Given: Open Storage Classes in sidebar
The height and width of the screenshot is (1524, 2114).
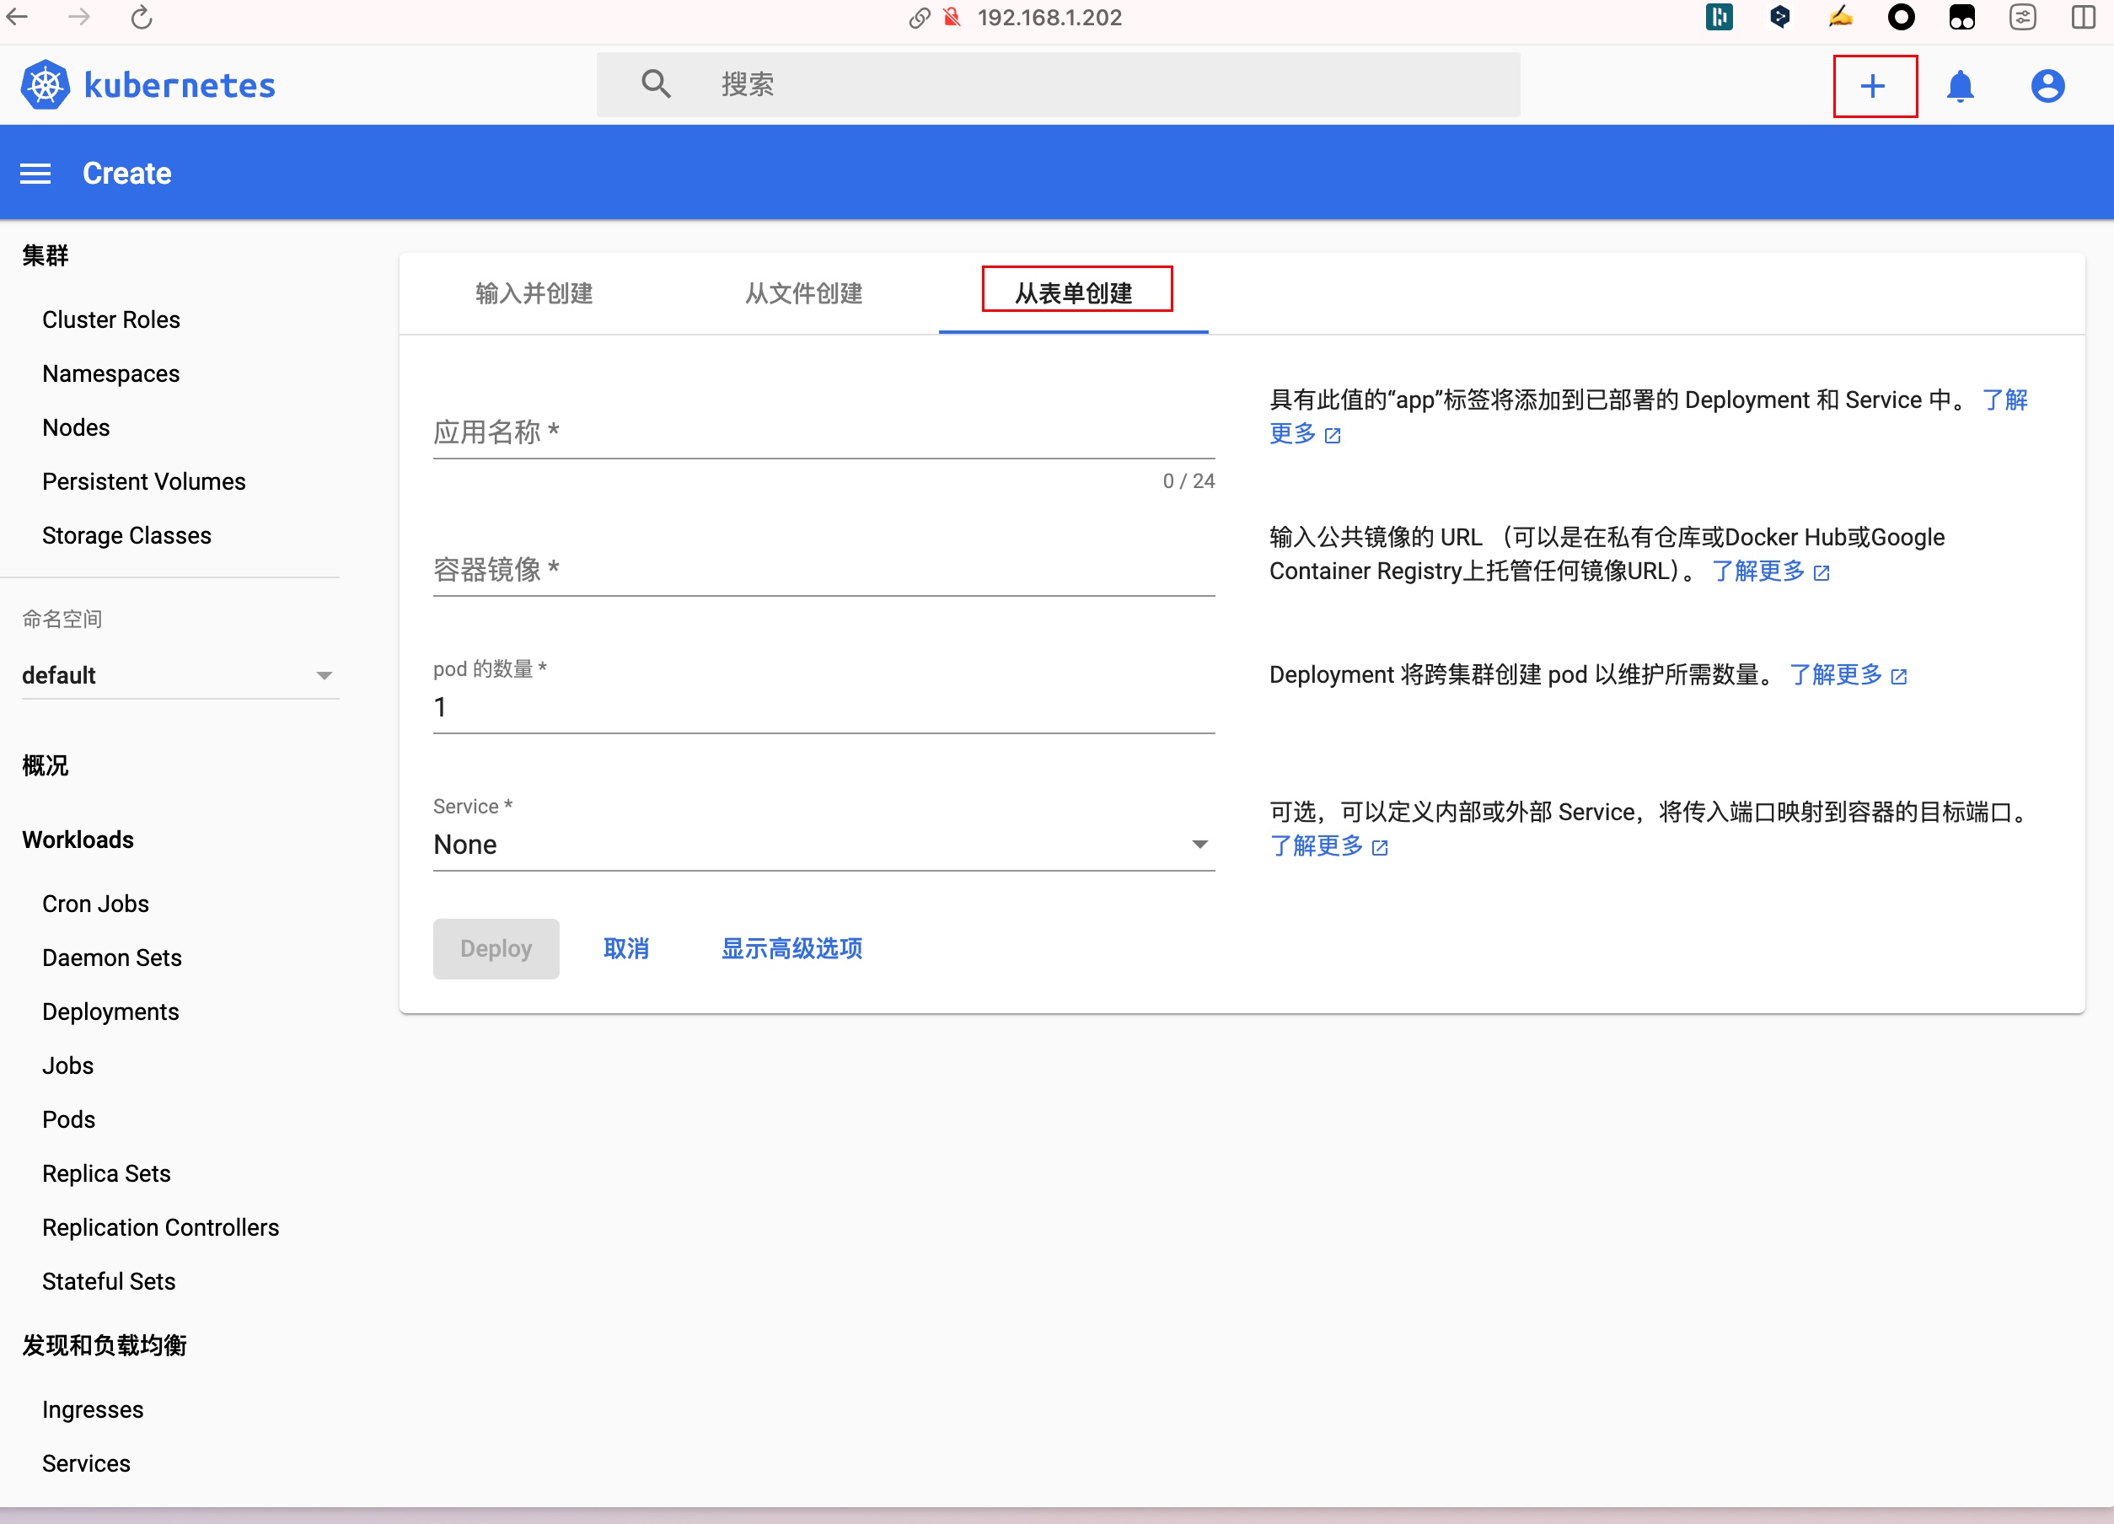Looking at the screenshot, I should tap(126, 536).
